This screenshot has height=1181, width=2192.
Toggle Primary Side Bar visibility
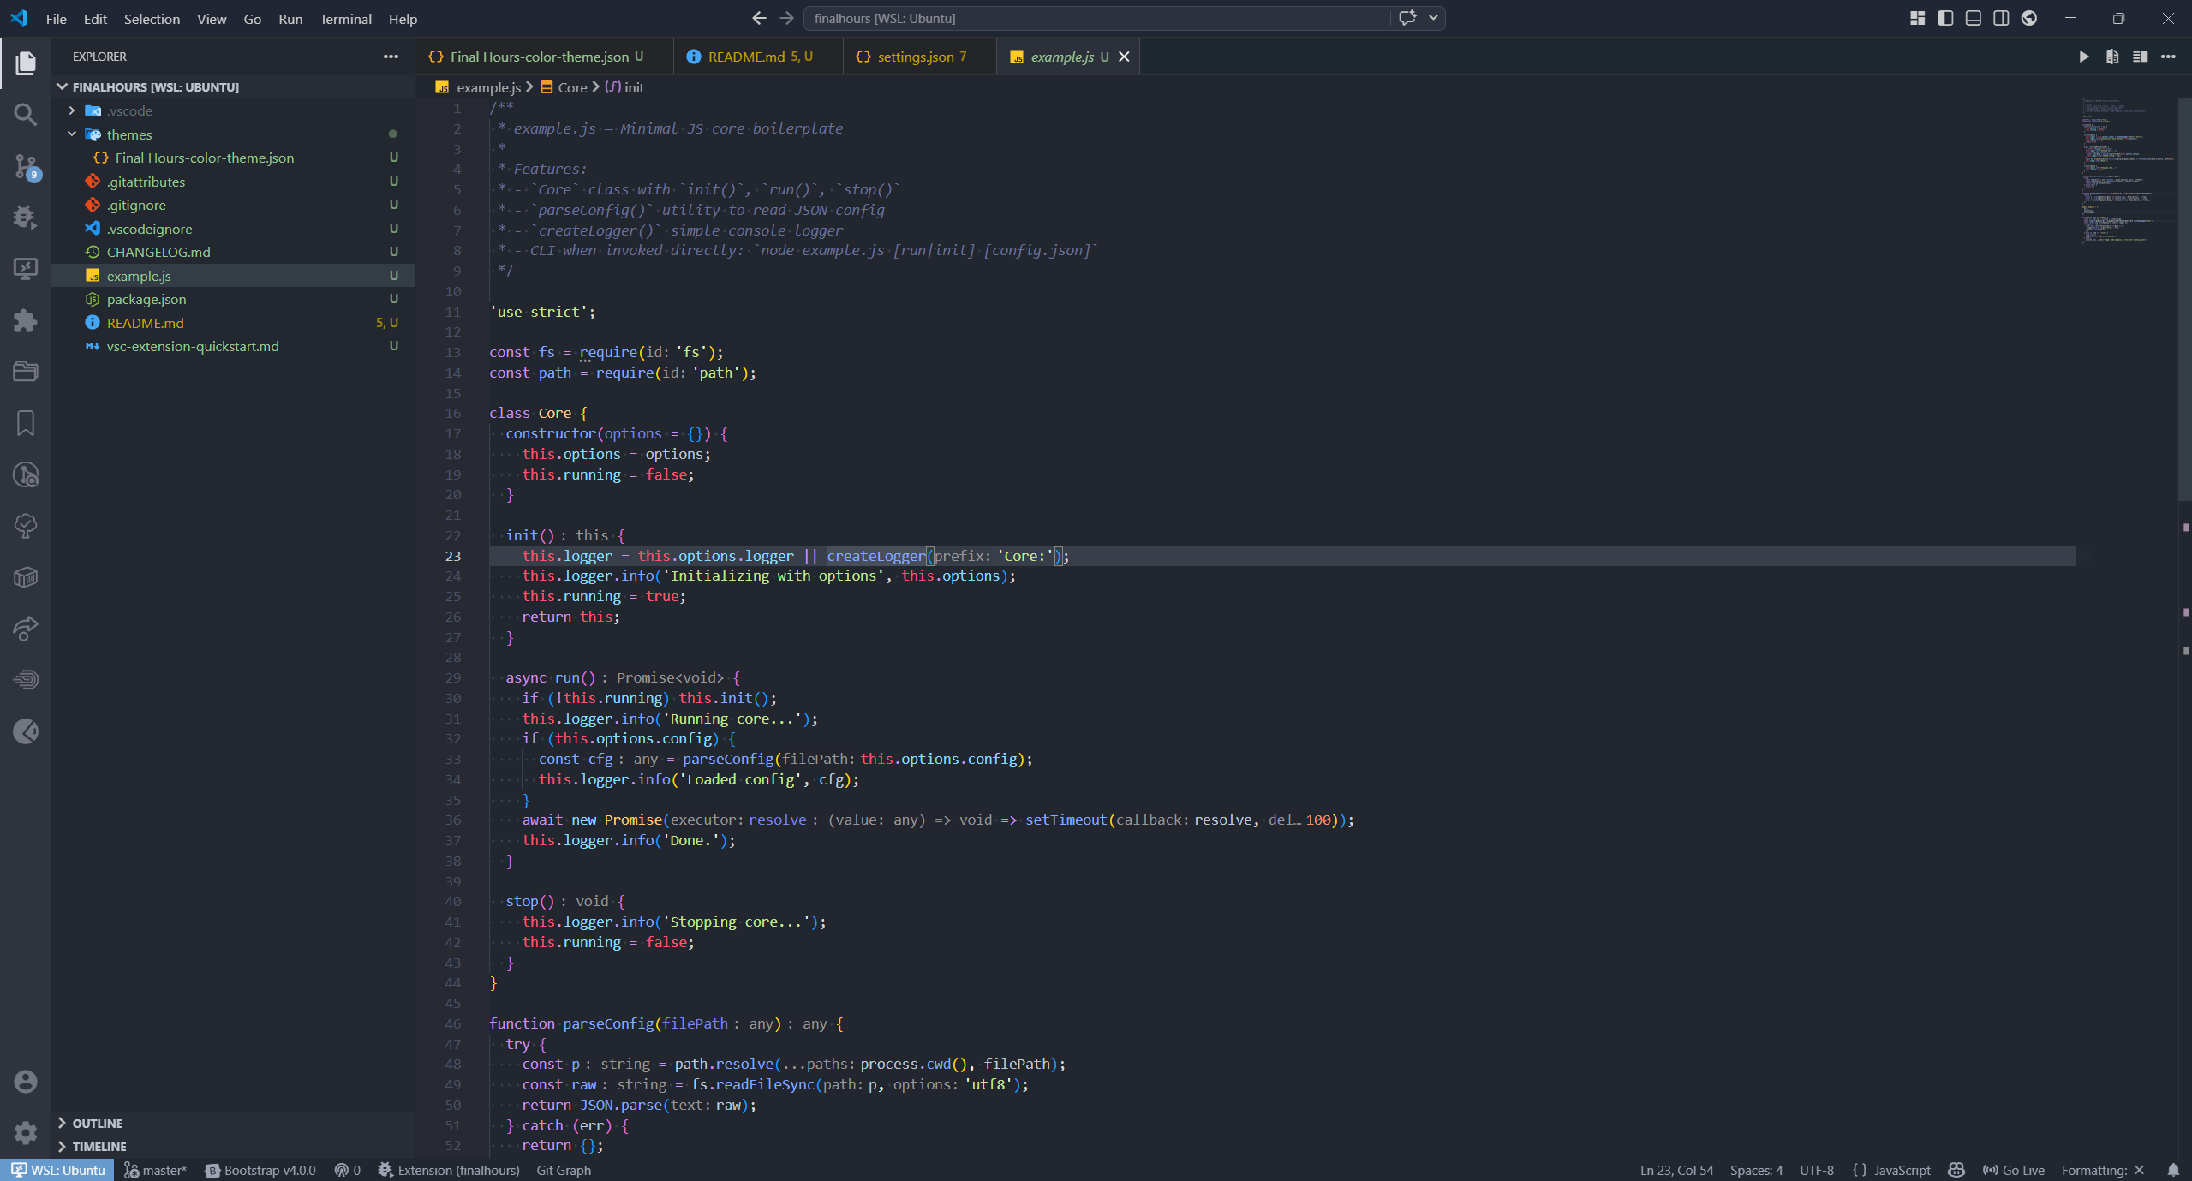(x=1945, y=18)
